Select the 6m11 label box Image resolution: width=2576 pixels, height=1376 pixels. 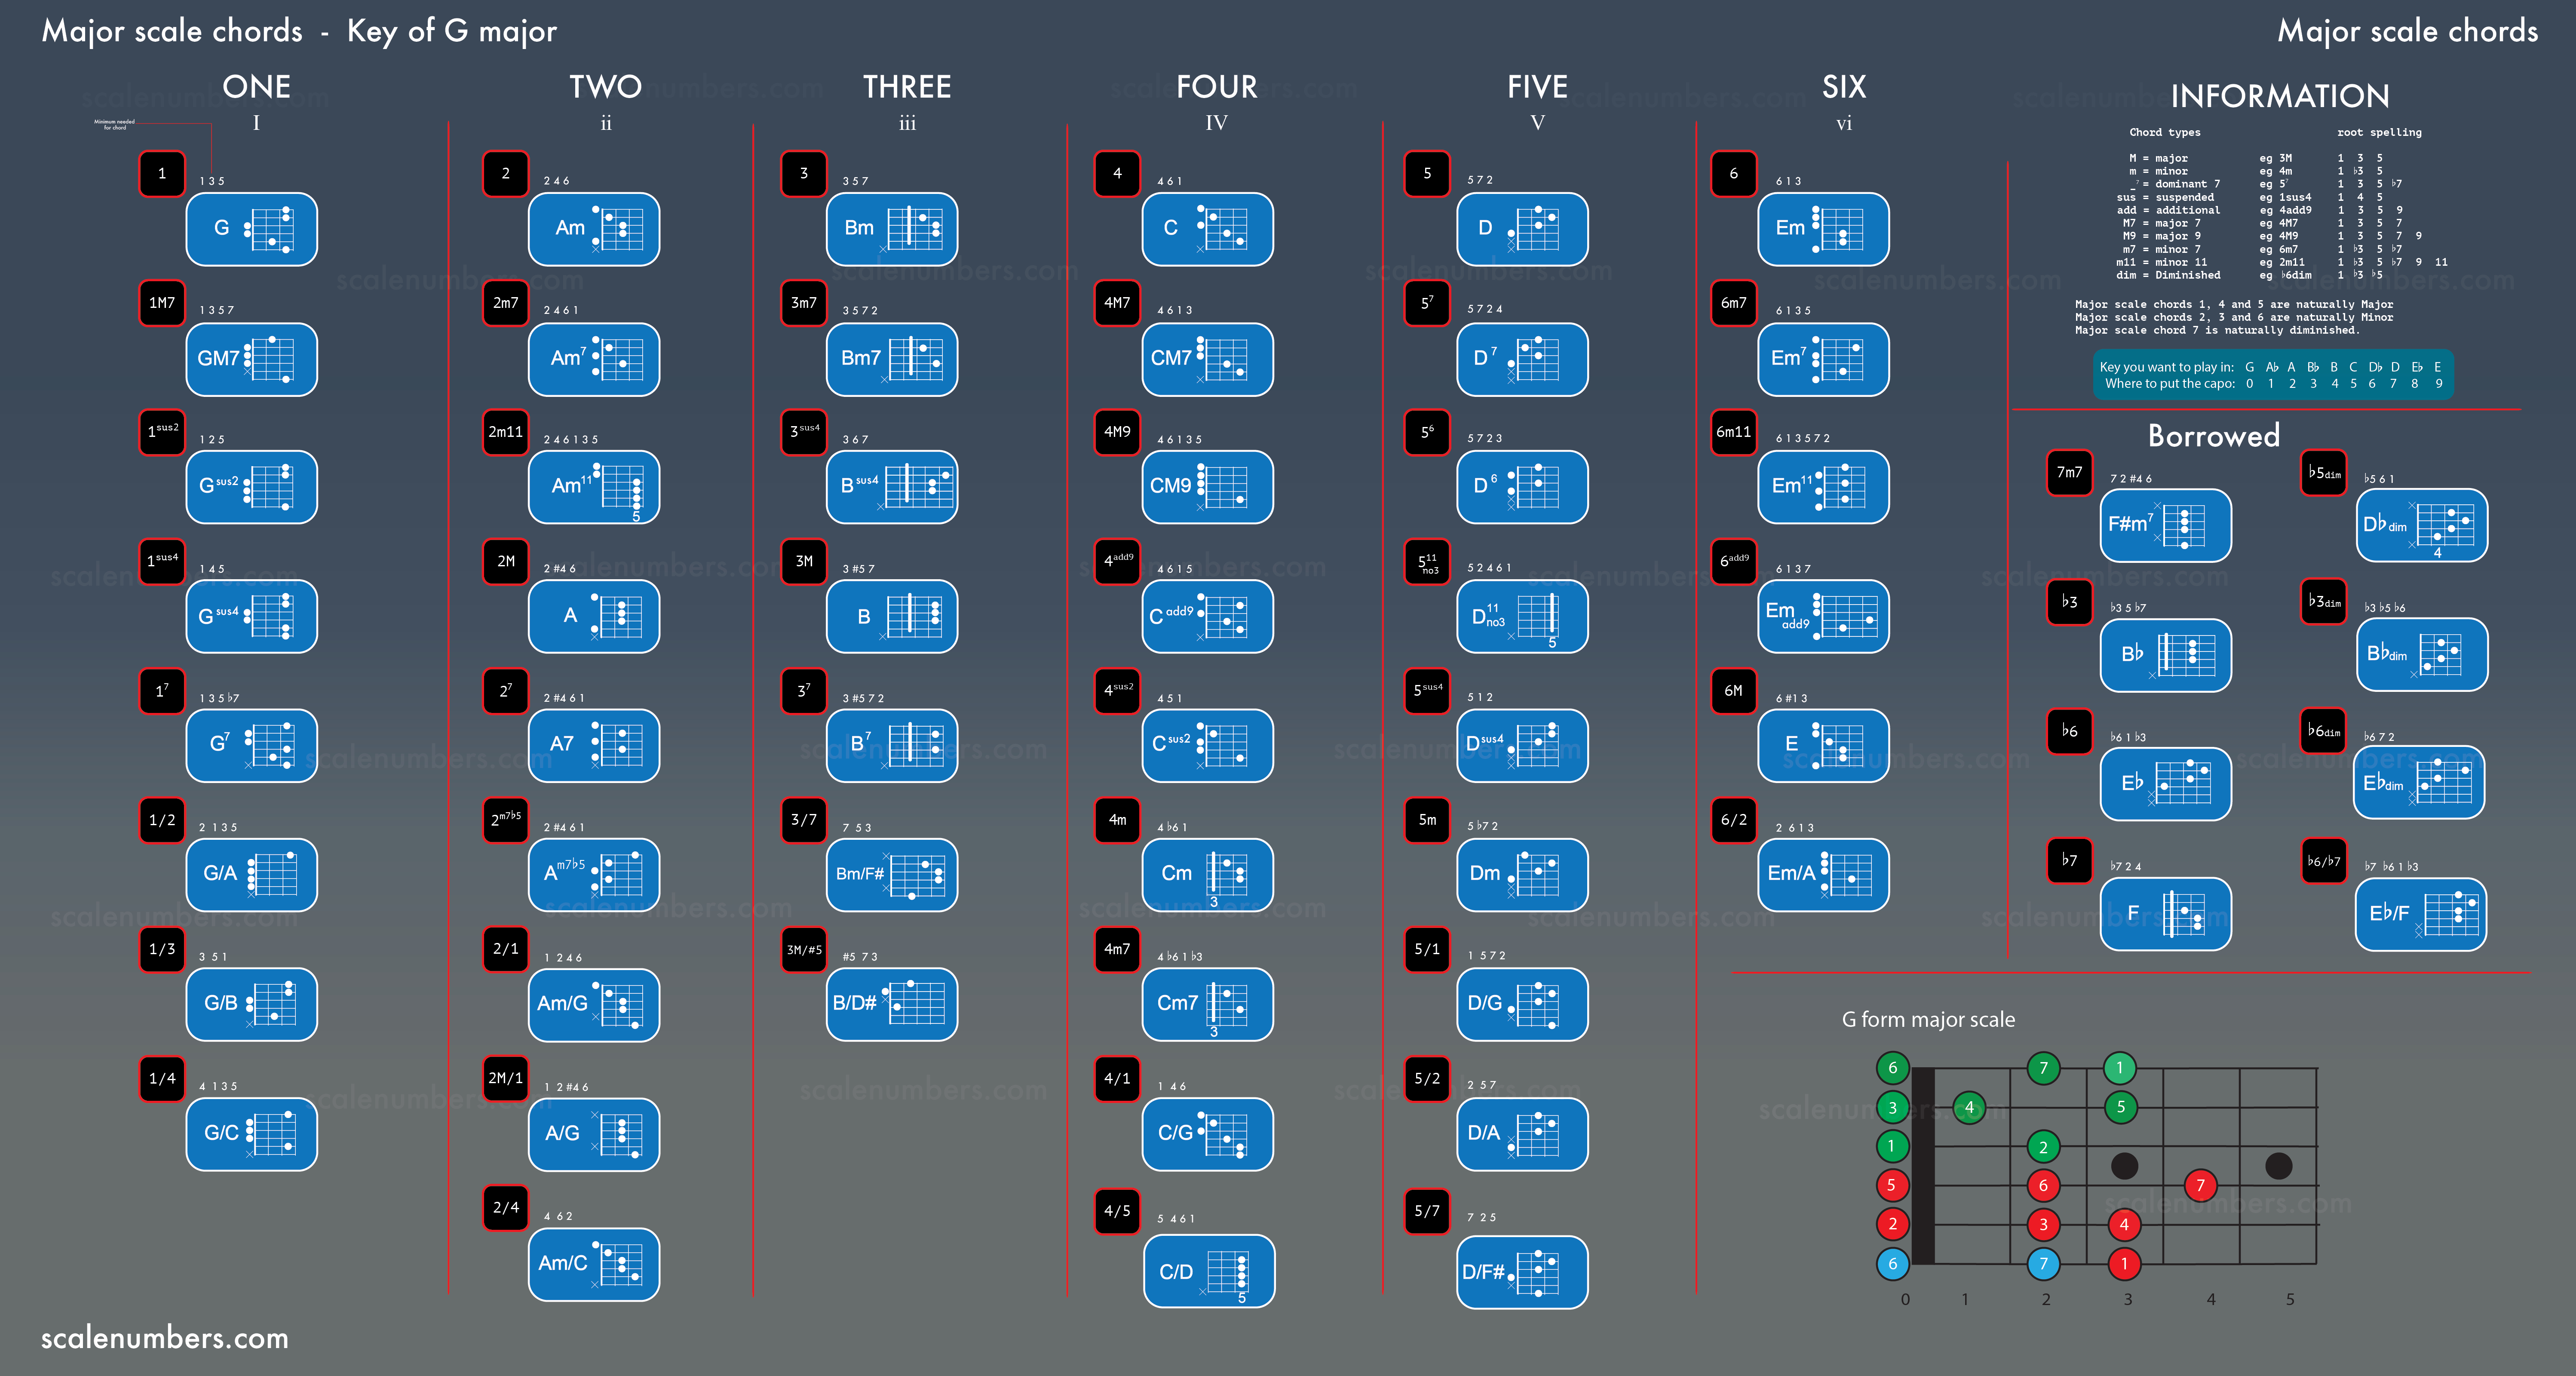[1734, 432]
